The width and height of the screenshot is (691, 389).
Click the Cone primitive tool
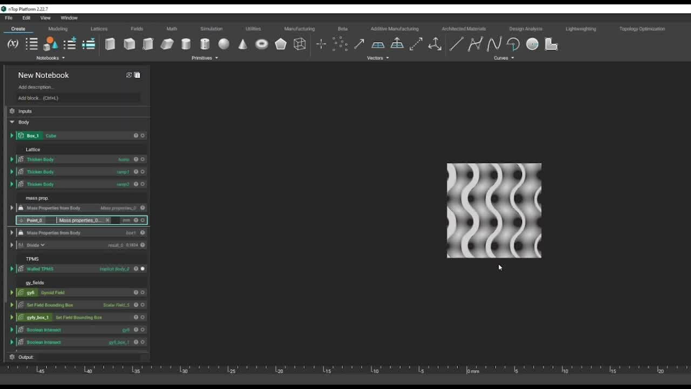click(x=243, y=44)
